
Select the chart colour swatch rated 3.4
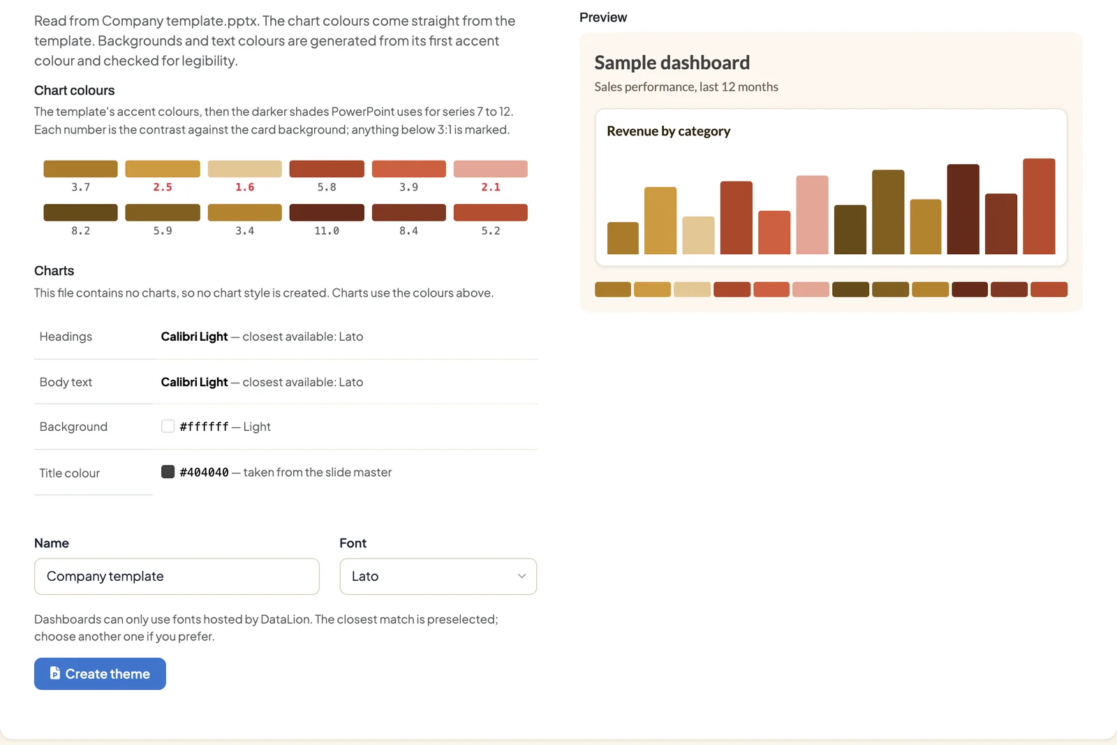click(245, 212)
